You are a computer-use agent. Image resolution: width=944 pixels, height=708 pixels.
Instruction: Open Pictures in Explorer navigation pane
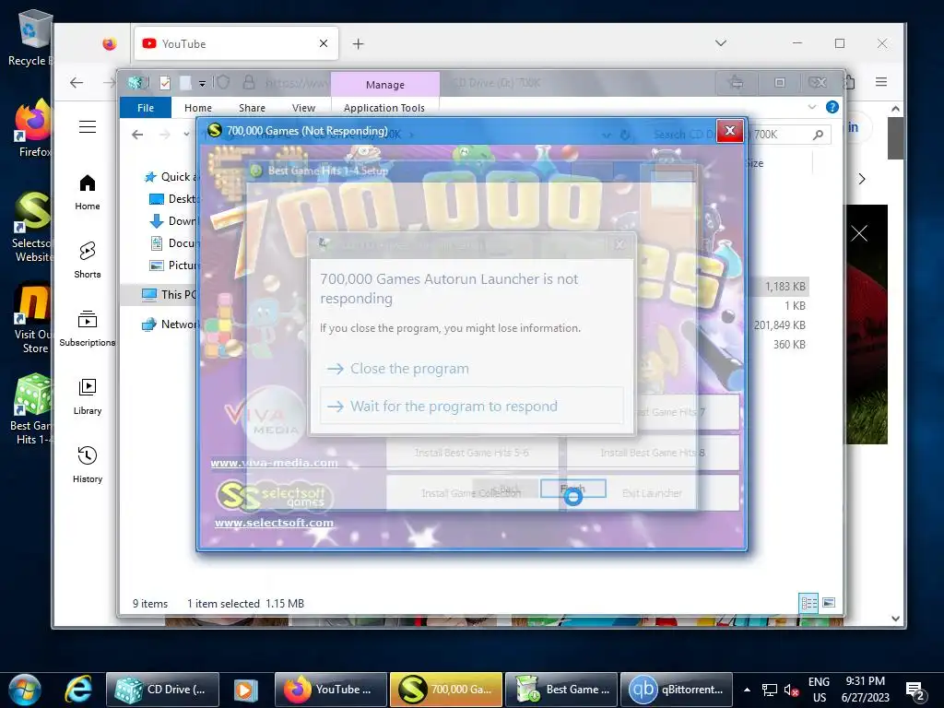173,265
